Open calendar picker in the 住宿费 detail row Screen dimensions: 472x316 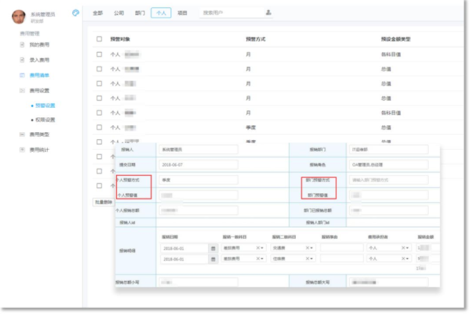pyautogui.click(x=213, y=259)
